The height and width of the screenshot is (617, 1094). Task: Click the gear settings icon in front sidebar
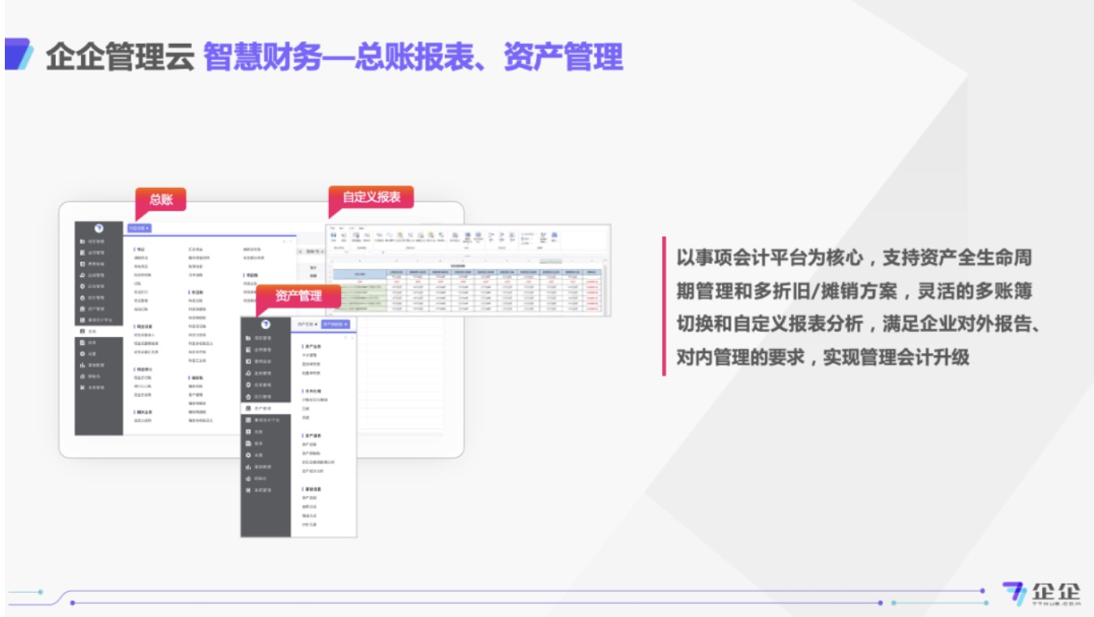[248, 455]
